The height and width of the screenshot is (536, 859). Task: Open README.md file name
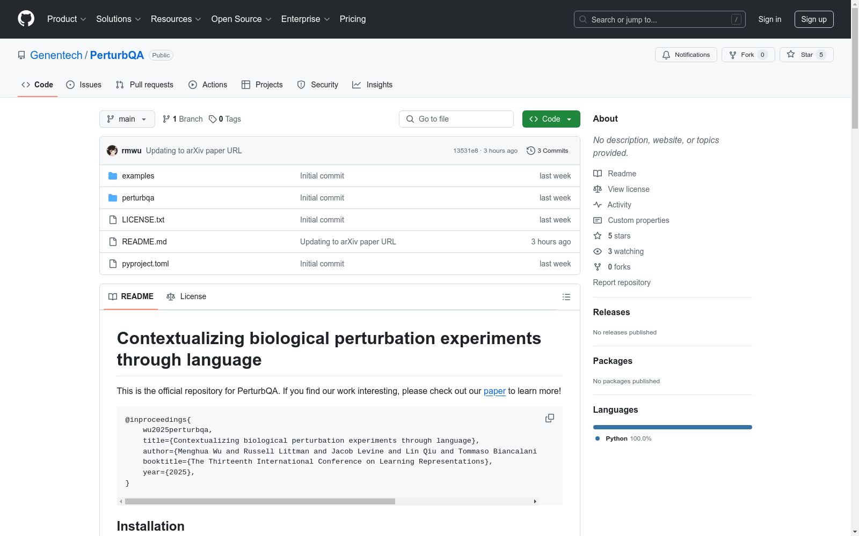(144, 242)
